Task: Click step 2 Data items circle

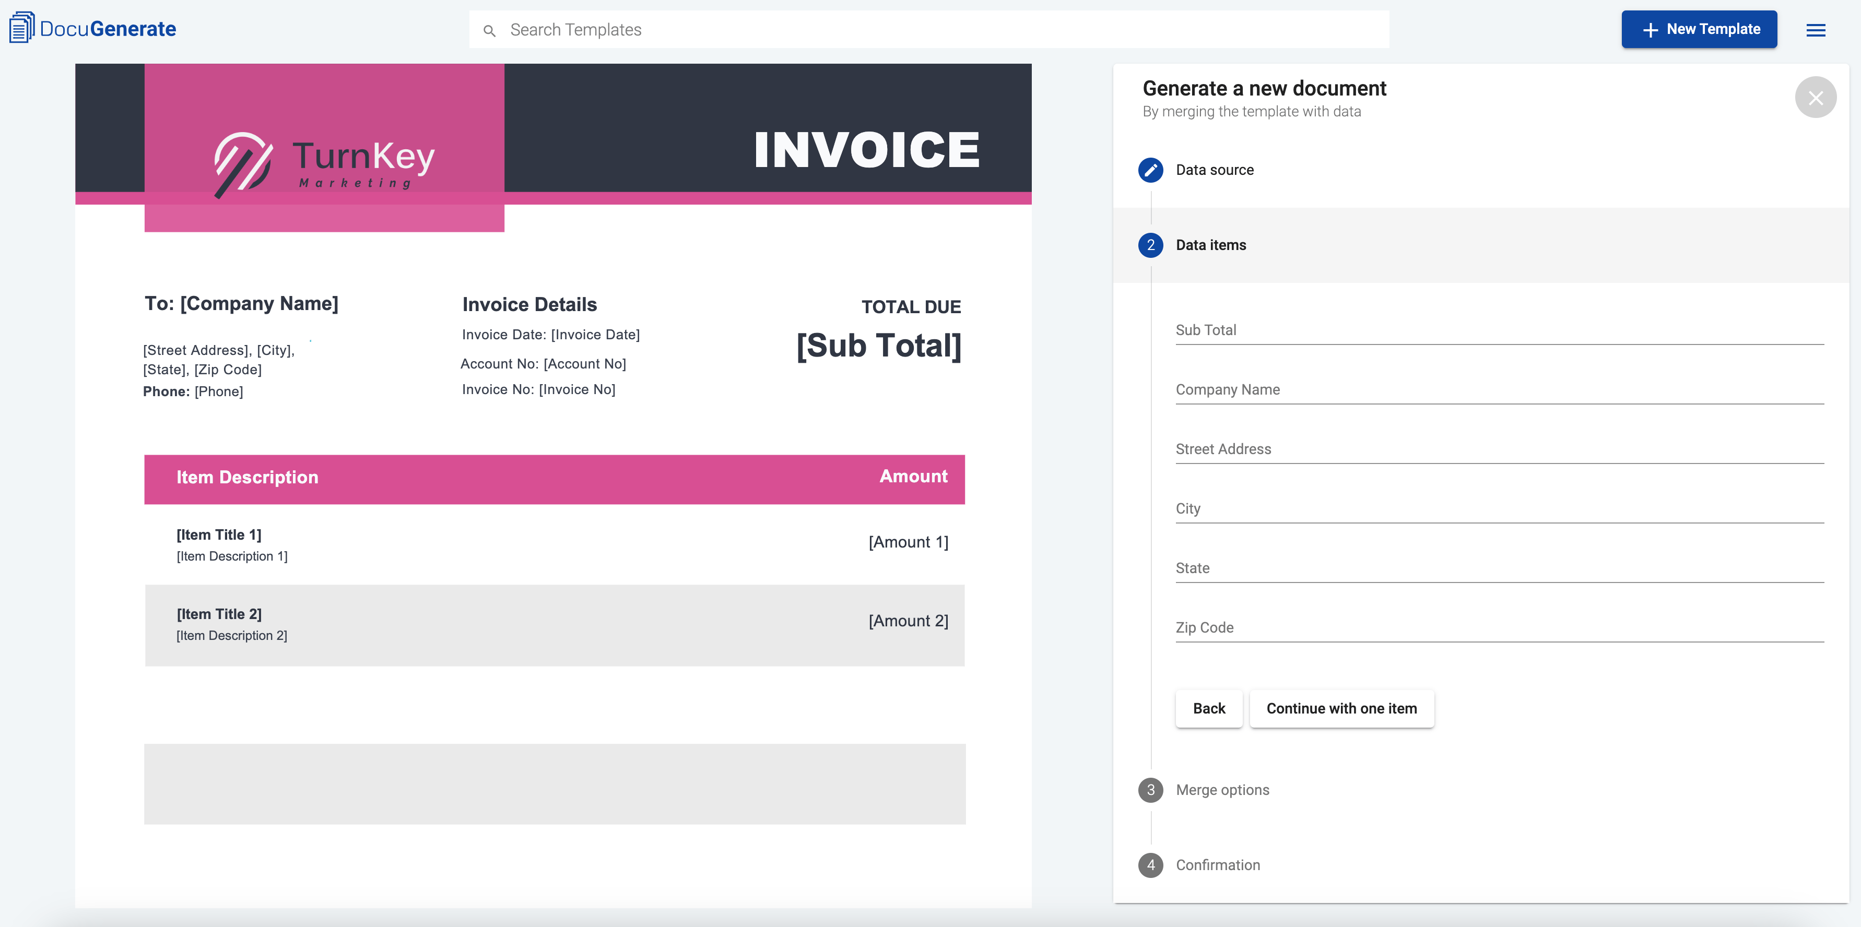Action: point(1150,245)
